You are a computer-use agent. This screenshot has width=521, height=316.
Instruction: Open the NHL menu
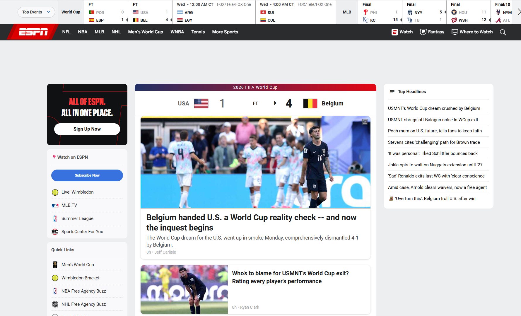coord(116,32)
